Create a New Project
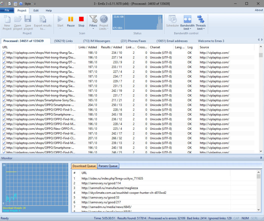This screenshot has height=221, width=264. pyautogui.click(x=7, y=22)
